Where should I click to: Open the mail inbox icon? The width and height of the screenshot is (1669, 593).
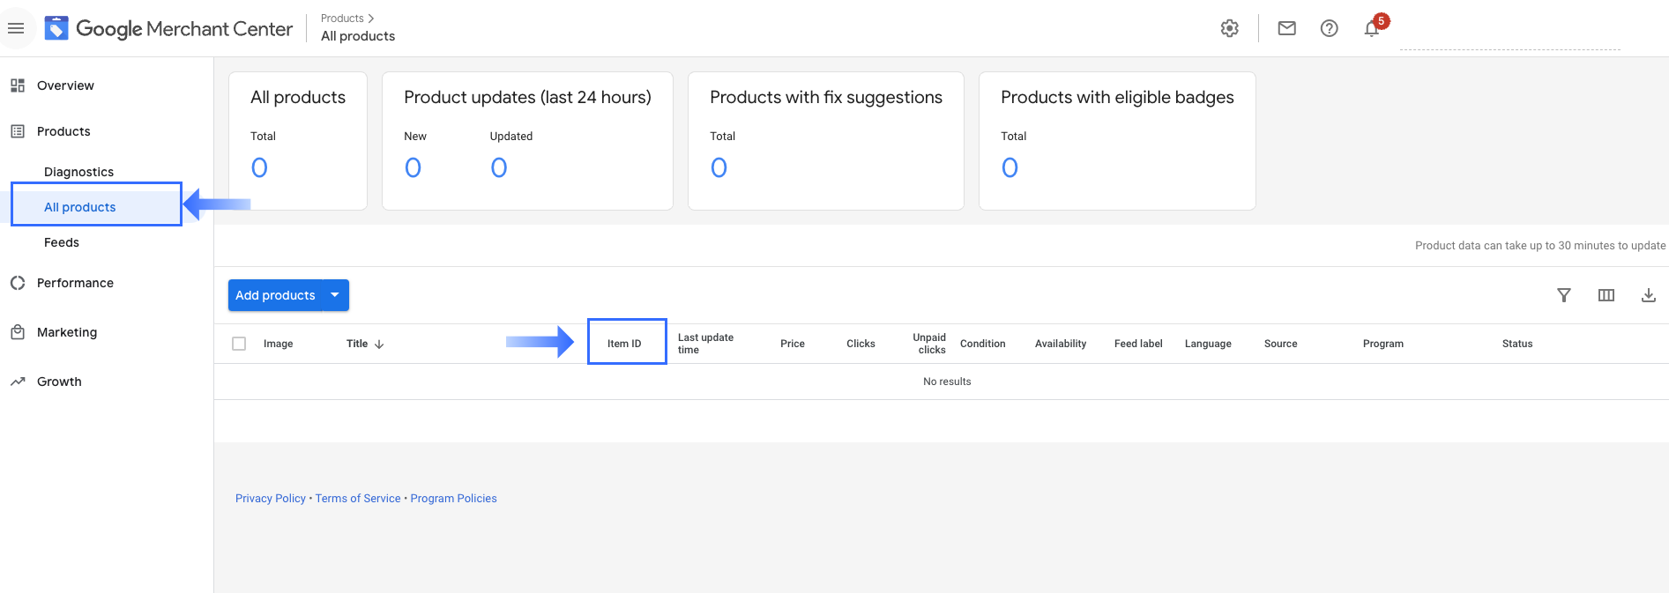(x=1286, y=28)
